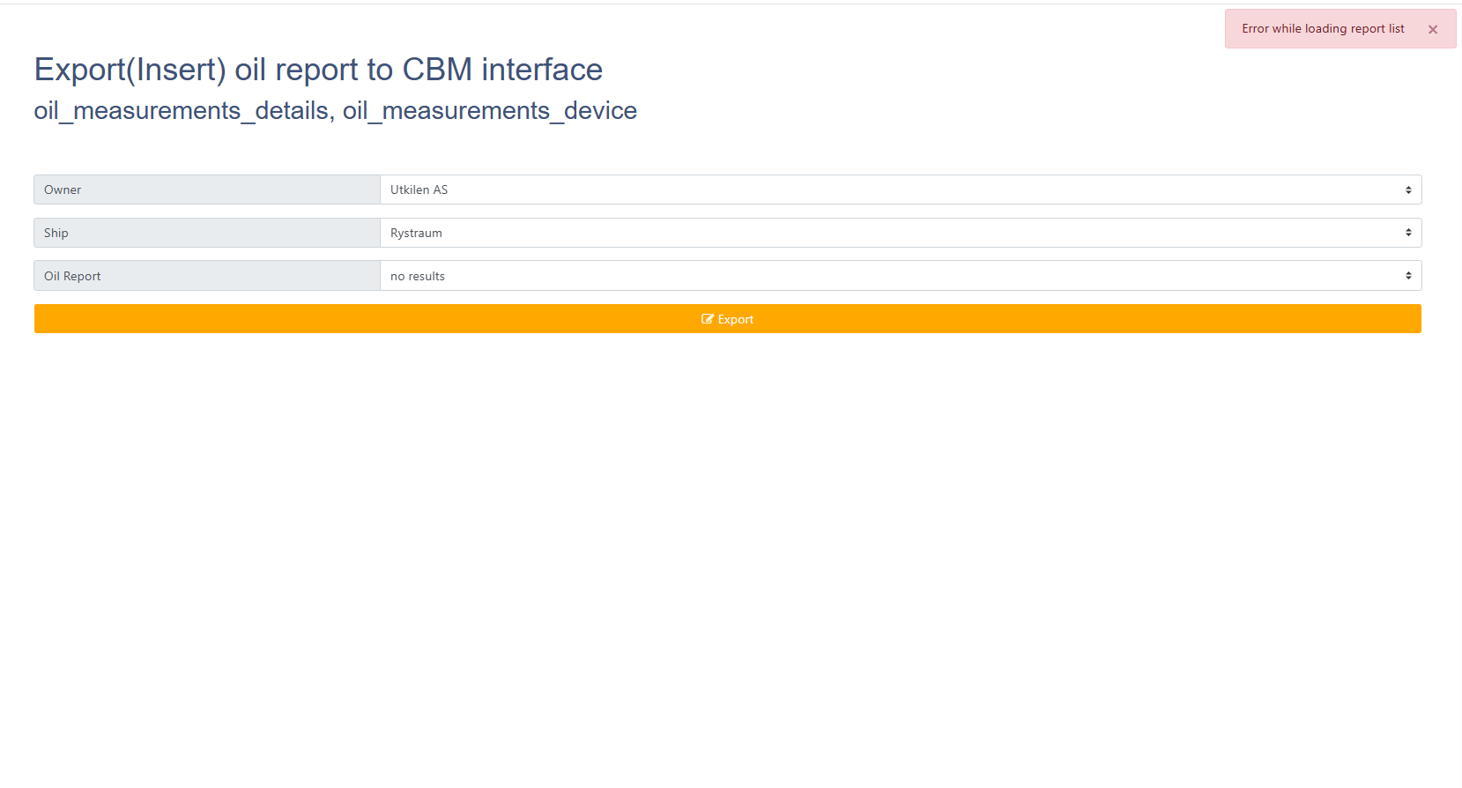Click the pencil icon on Export button

coord(707,319)
